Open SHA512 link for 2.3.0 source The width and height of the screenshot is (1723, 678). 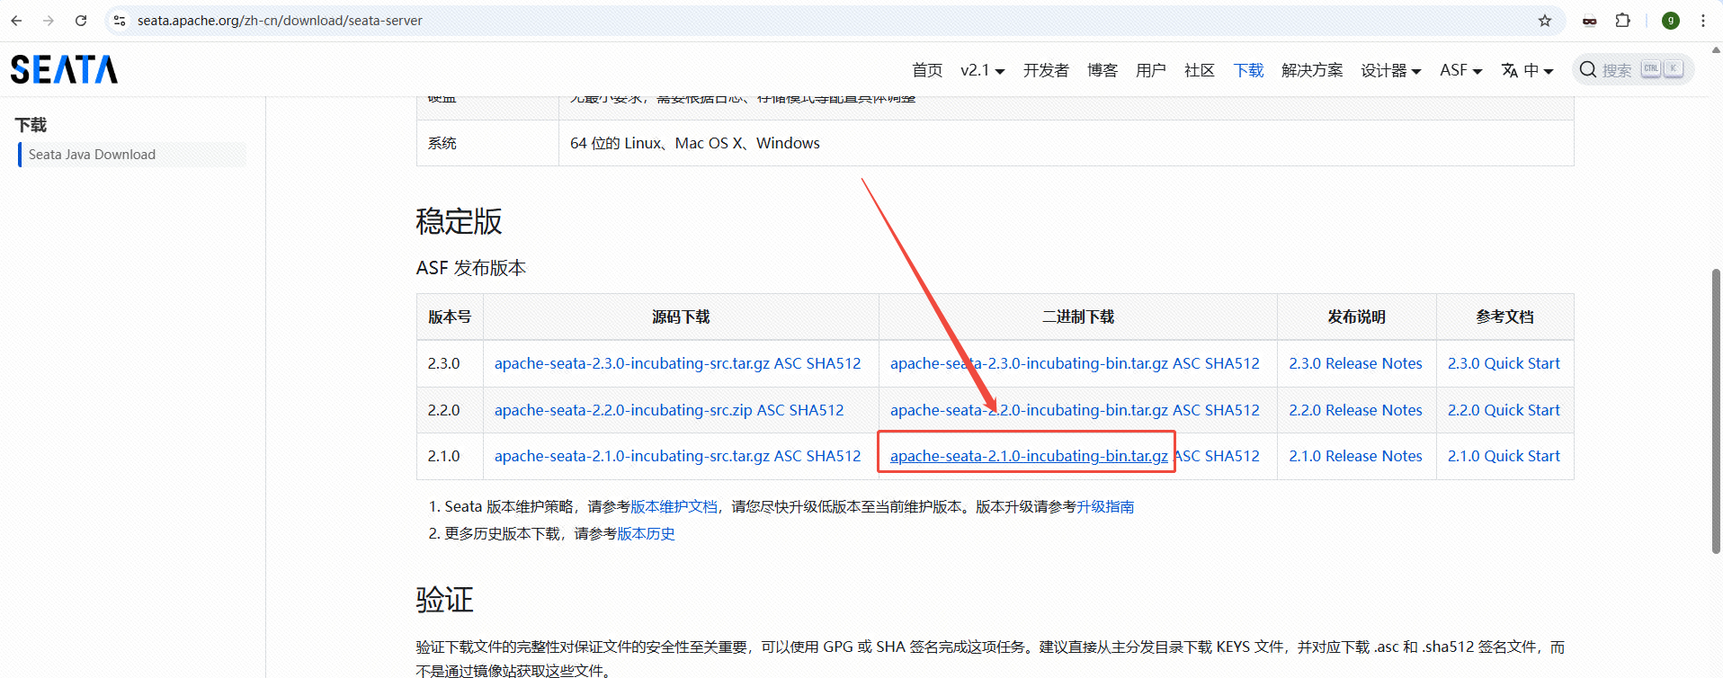click(834, 363)
